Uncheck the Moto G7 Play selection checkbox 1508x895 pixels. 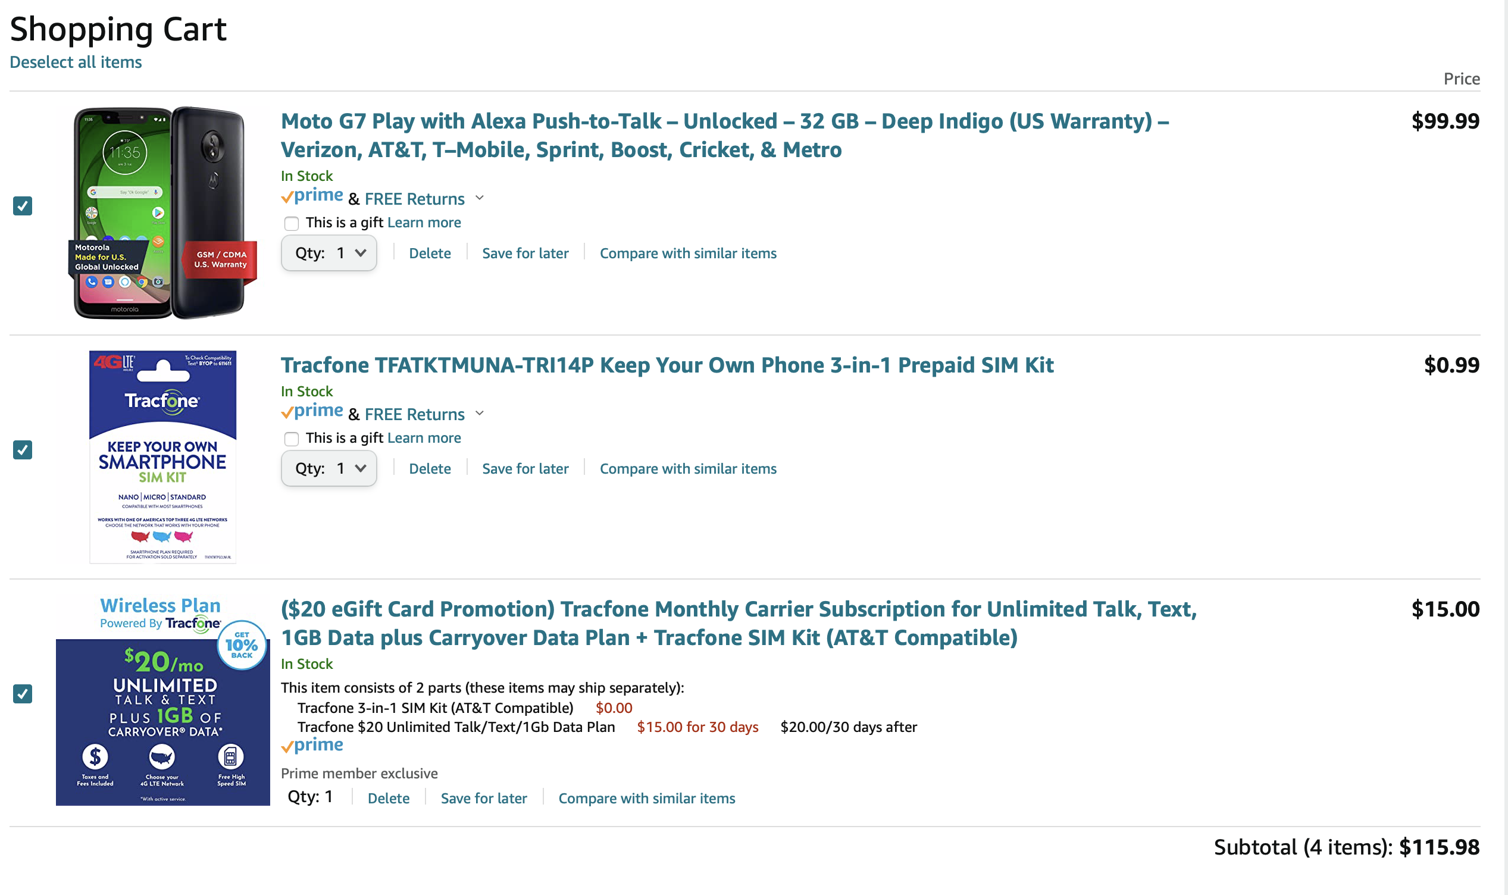23,206
